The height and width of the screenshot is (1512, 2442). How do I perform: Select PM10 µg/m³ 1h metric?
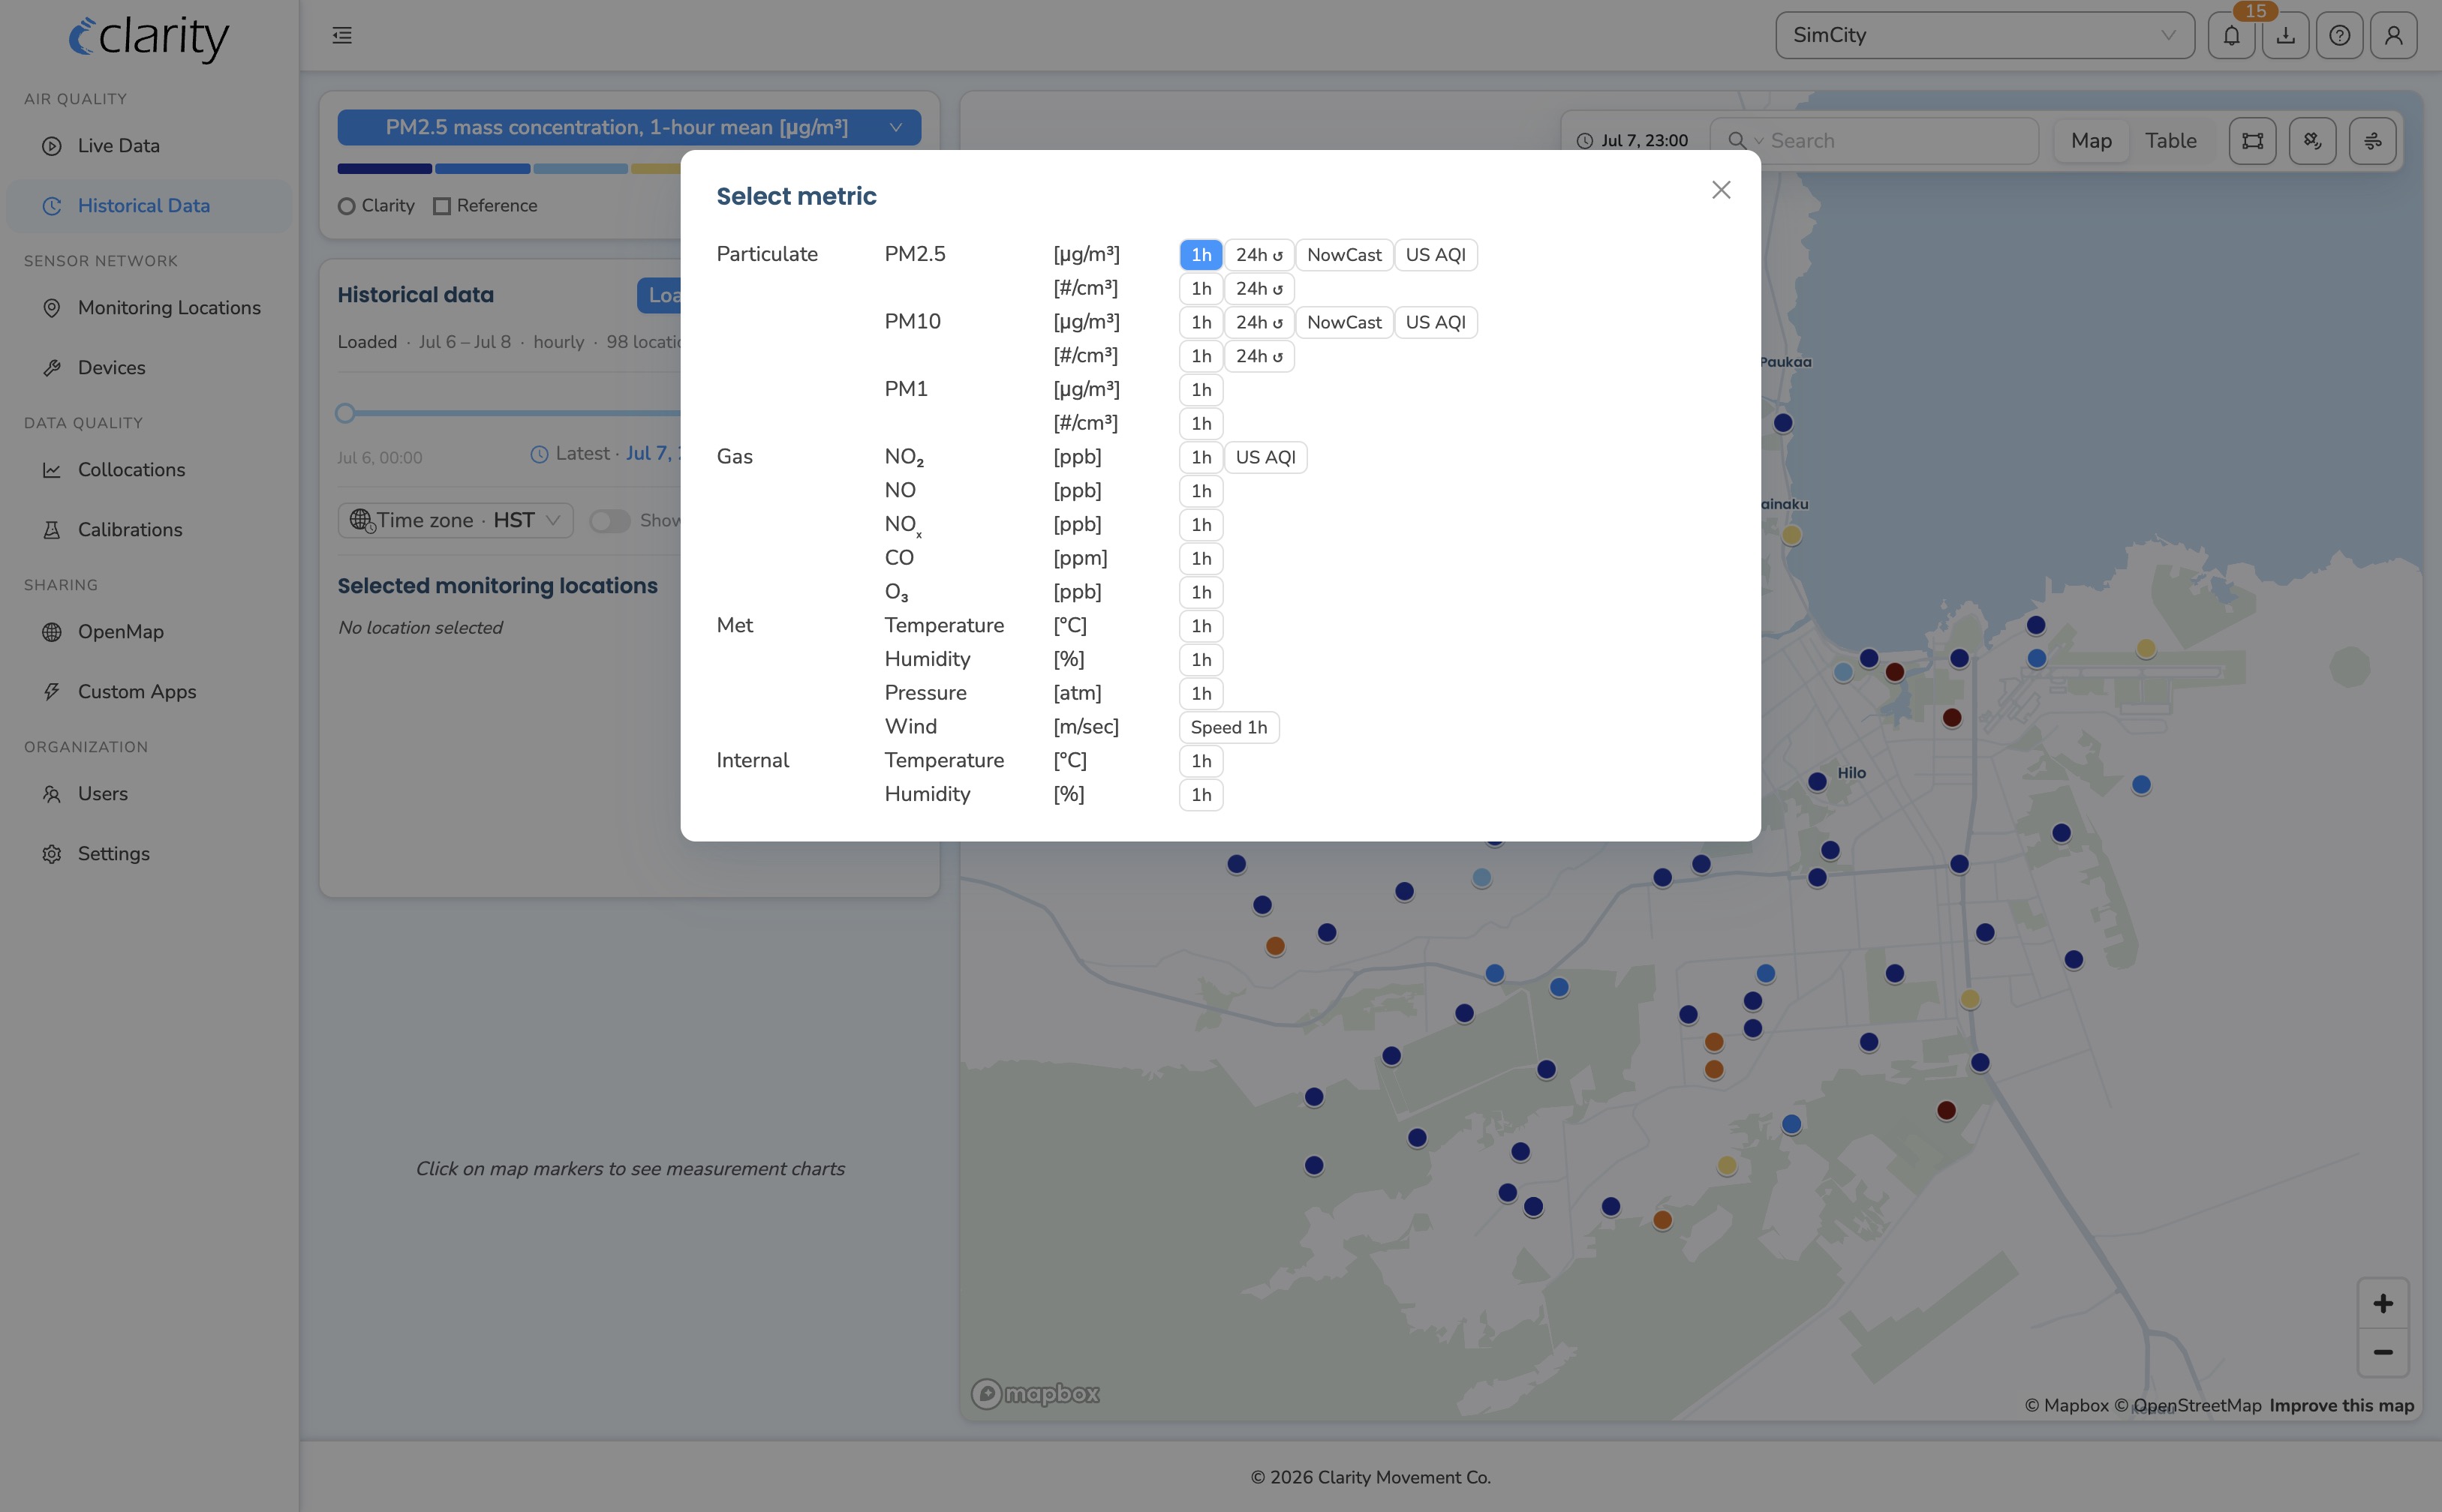click(x=1201, y=323)
